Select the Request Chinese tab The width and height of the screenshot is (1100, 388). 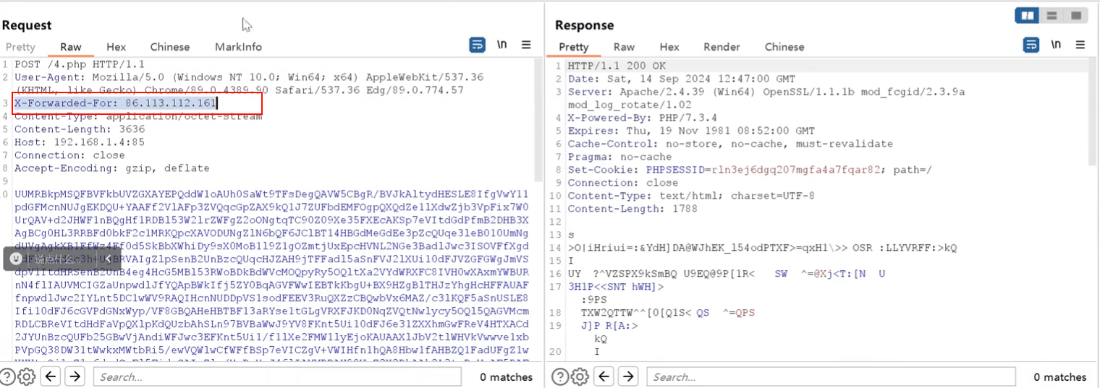coord(169,47)
